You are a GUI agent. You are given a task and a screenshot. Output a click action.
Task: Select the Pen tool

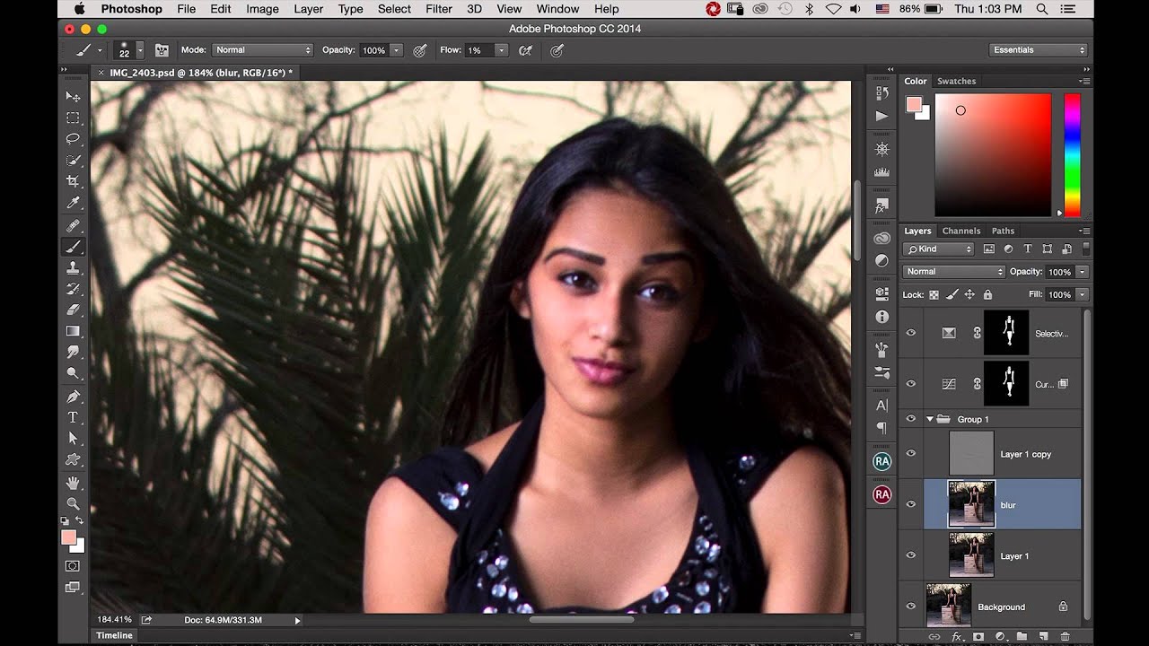(x=73, y=396)
